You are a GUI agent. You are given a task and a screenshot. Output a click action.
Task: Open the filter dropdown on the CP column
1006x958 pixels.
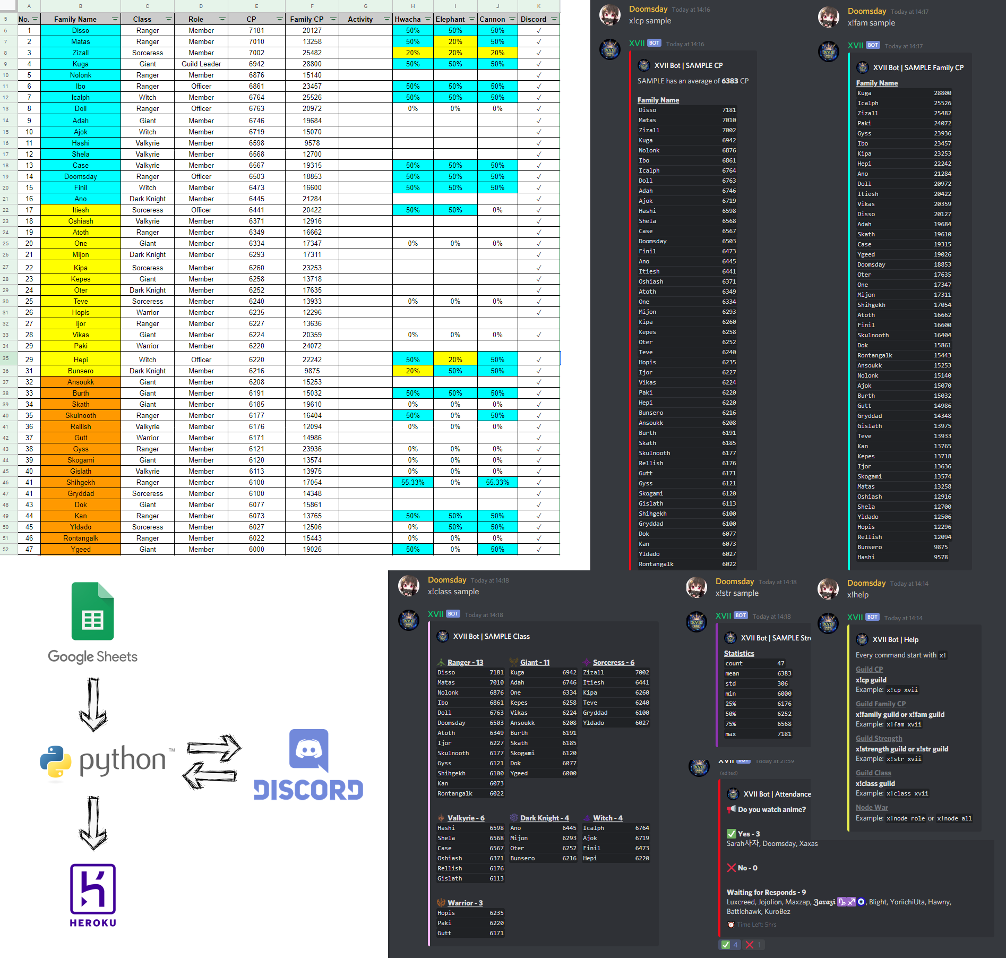[280, 19]
